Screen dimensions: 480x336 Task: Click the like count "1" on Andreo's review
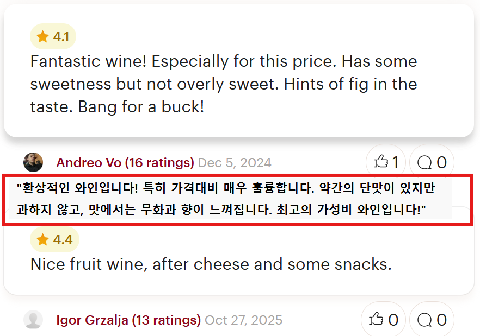(396, 162)
